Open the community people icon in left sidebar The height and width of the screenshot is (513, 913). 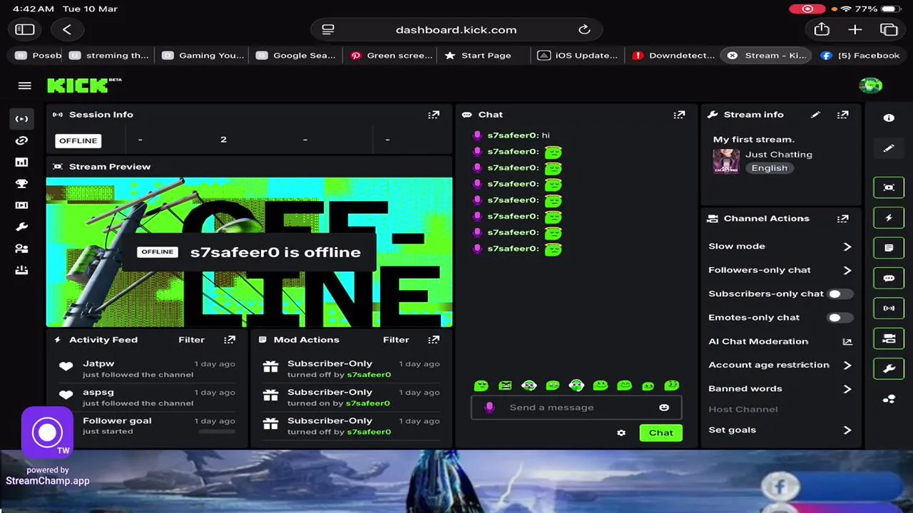click(21, 249)
